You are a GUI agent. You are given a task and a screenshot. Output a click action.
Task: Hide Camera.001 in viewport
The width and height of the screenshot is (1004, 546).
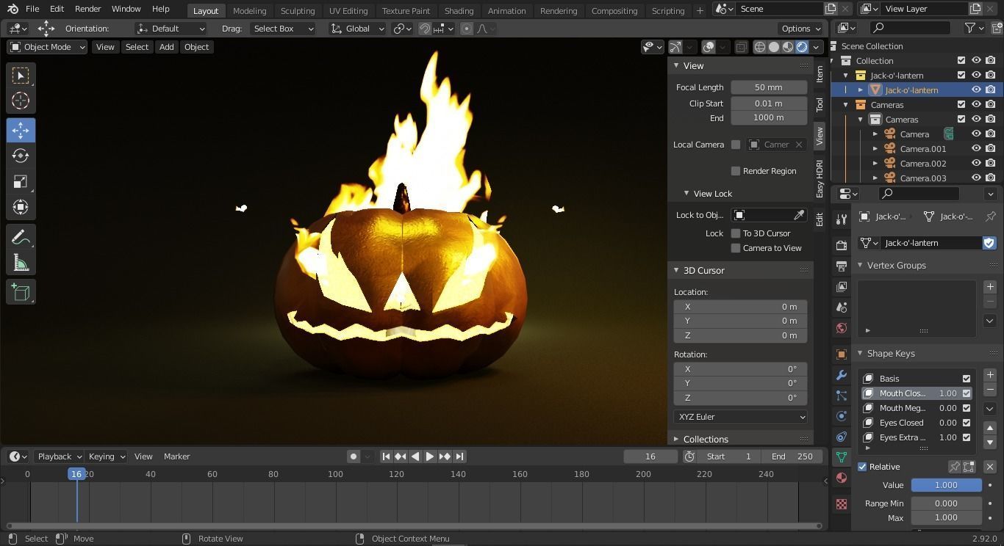(x=976, y=149)
